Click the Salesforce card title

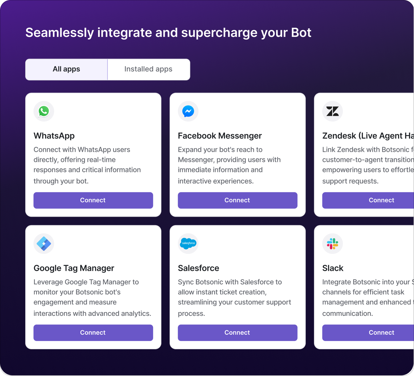(198, 268)
